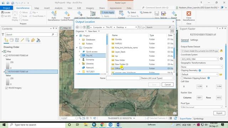This screenshot has width=228, height=128.
Task: Expand Databases node in dialog tree
Action: pos(79,39)
